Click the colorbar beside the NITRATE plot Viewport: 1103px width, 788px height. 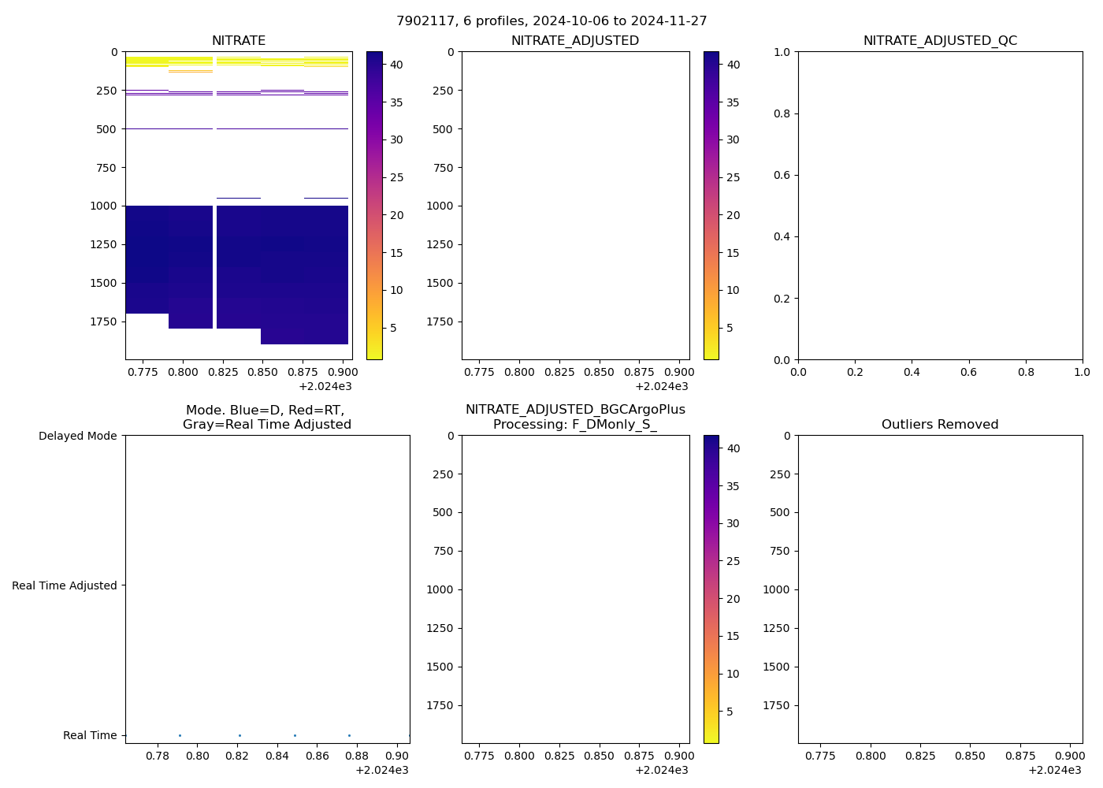point(374,205)
